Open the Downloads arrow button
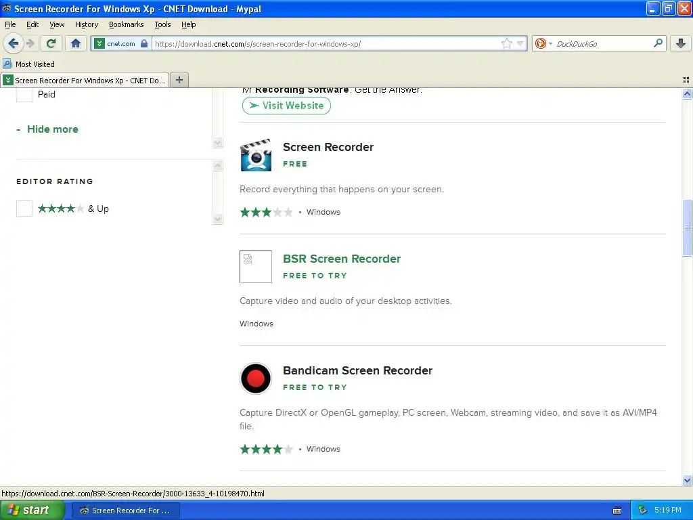The height and width of the screenshot is (520, 693). 681,43
